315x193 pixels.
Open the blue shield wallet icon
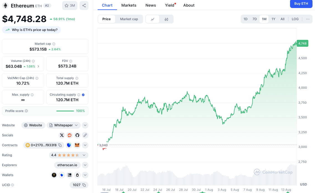[62, 175]
